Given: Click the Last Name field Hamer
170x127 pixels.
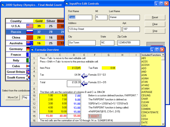Looking at the screenshot, I should click(x=124, y=17).
